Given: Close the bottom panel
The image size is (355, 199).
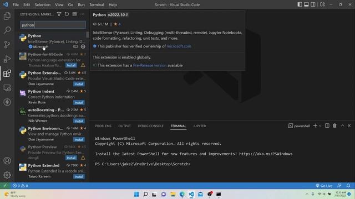Looking at the screenshot, I should pyautogui.click(x=349, y=125).
